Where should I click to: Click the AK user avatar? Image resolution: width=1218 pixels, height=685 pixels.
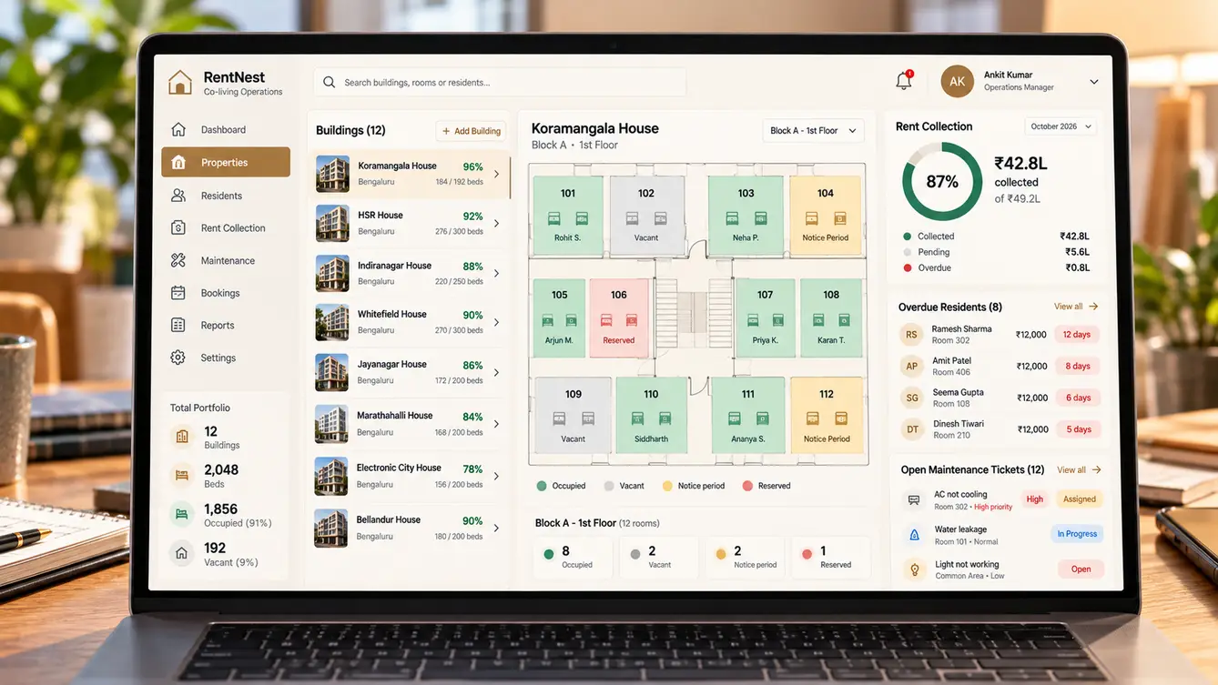958,81
